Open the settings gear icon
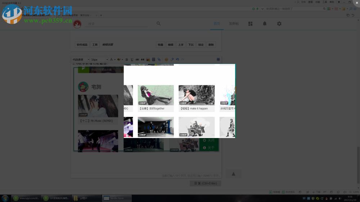 click(x=279, y=24)
